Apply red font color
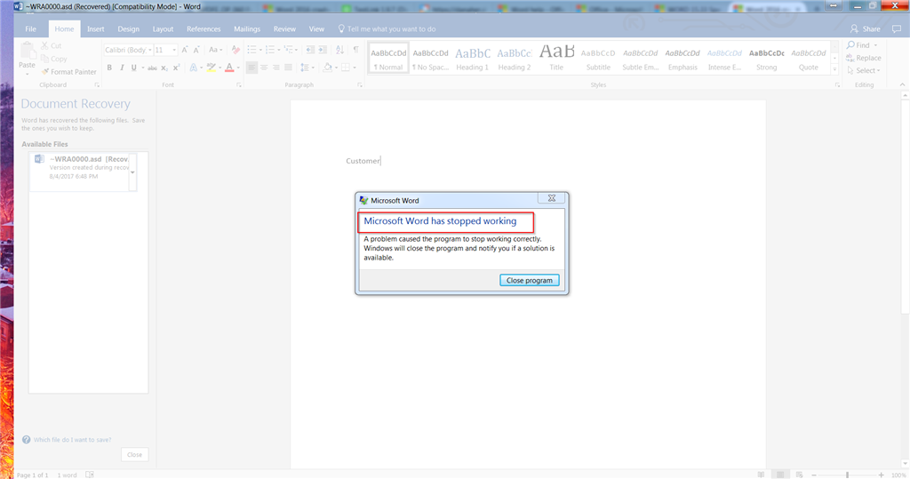The width and height of the screenshot is (910, 479). pos(229,68)
